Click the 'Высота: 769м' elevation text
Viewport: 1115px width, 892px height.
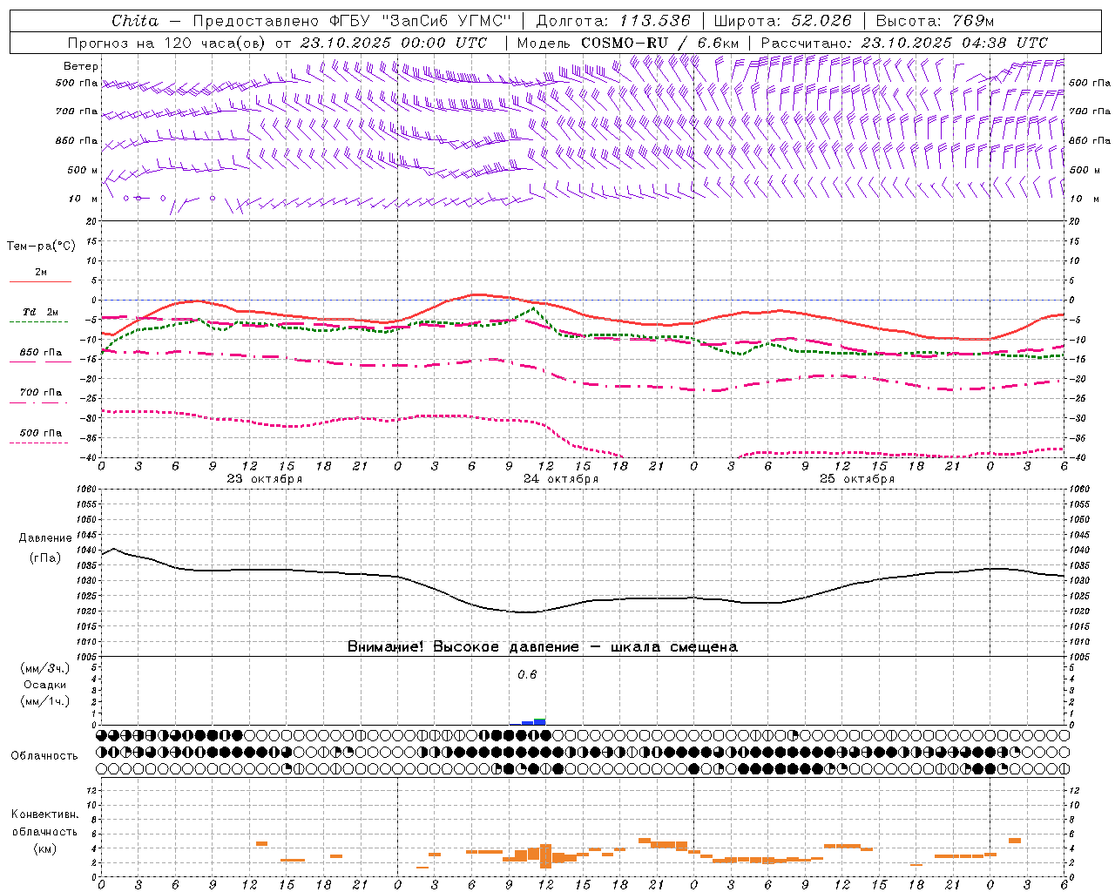[936, 21]
